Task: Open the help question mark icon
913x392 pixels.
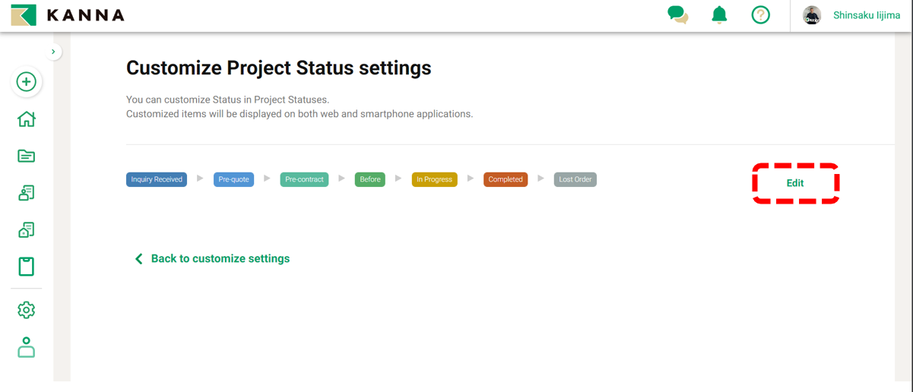Action: (x=760, y=15)
